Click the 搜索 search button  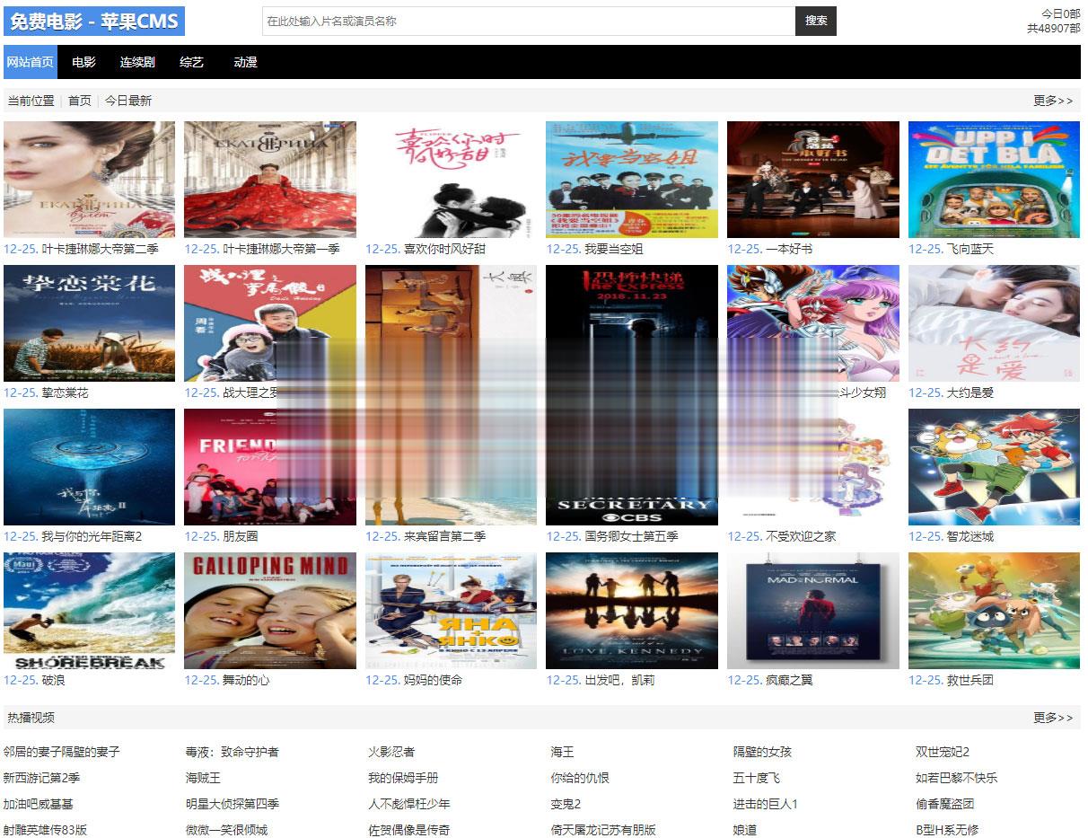click(816, 21)
